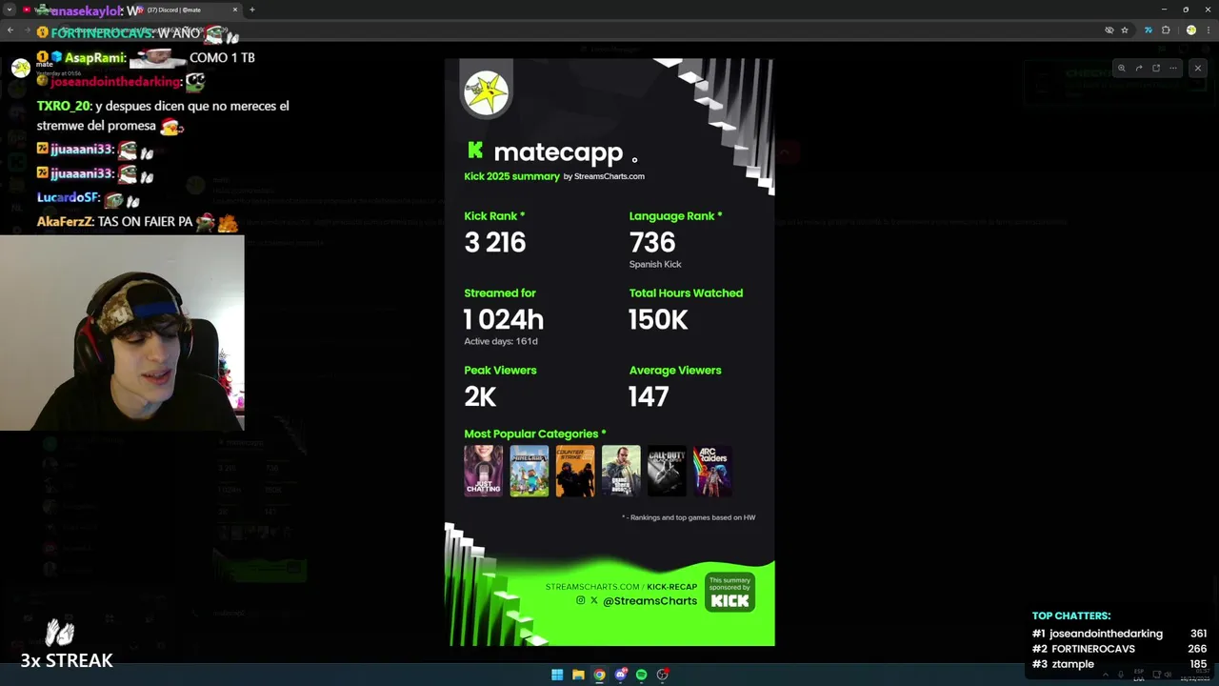
Task: Click the Average Viewers value 147
Action: [x=649, y=396]
